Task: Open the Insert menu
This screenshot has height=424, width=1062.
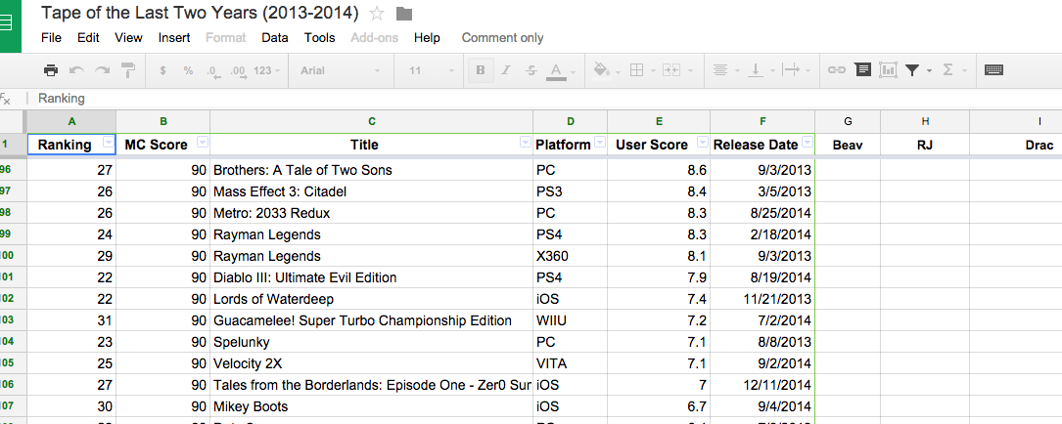Action: tap(174, 38)
